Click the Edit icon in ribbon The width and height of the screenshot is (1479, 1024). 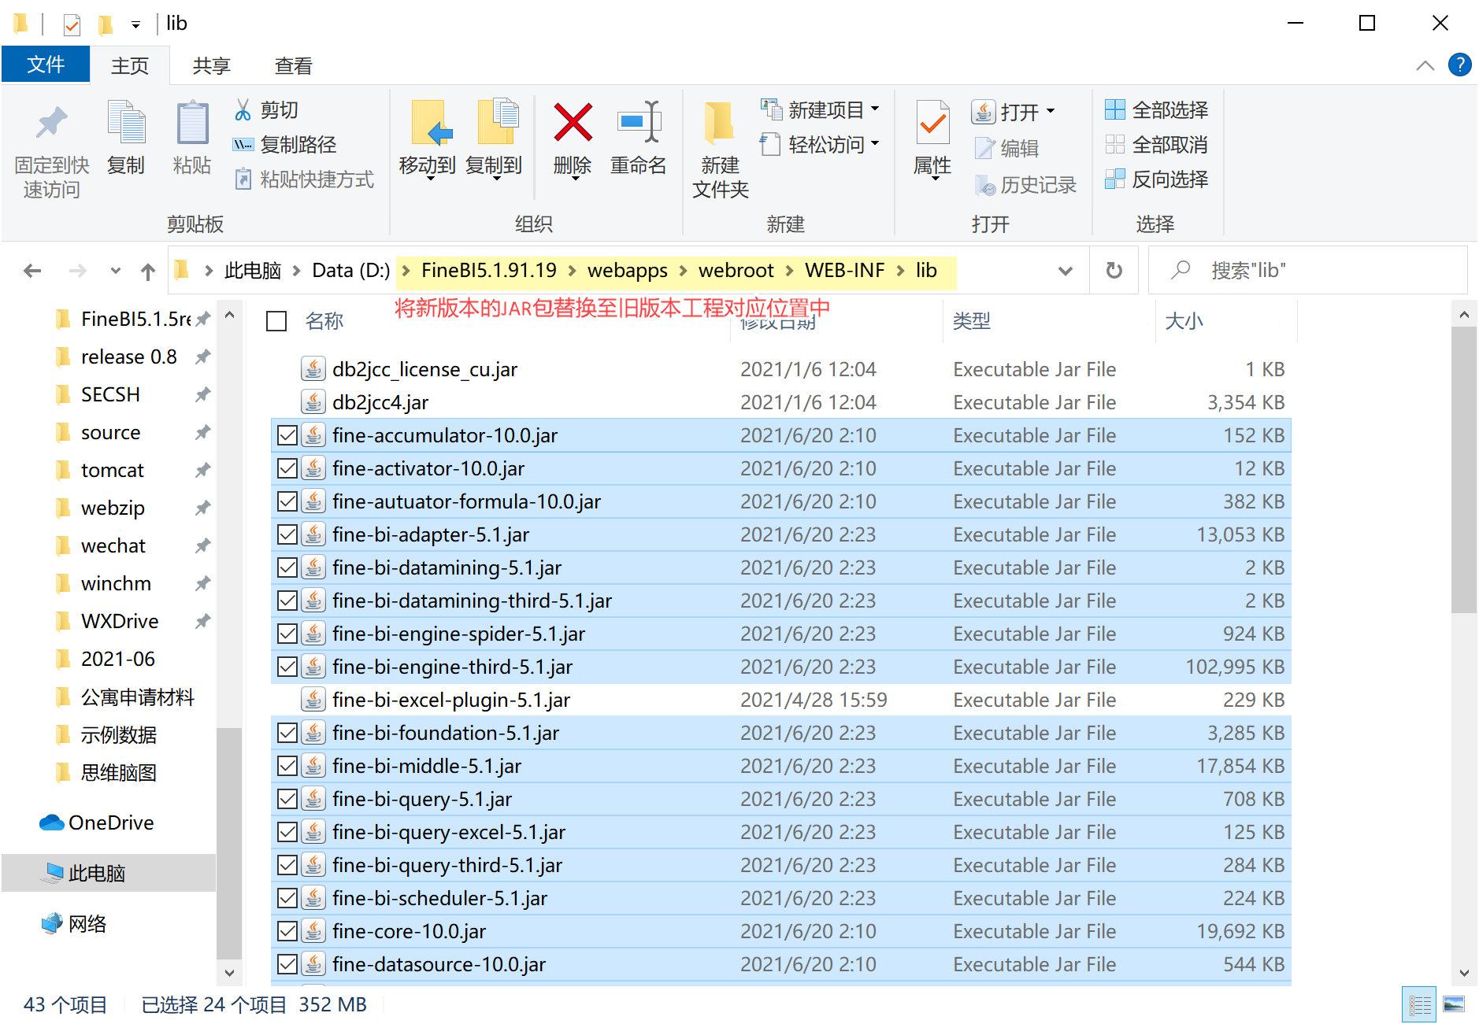pos(985,148)
